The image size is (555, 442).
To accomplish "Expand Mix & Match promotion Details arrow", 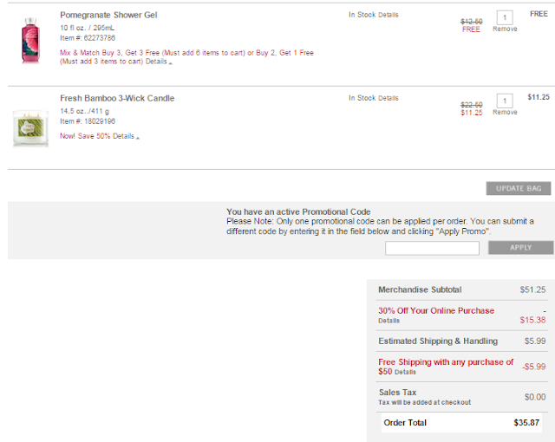I will (159, 62).
